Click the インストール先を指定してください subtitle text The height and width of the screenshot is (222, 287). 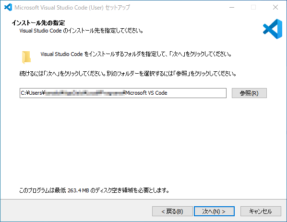[81, 31]
